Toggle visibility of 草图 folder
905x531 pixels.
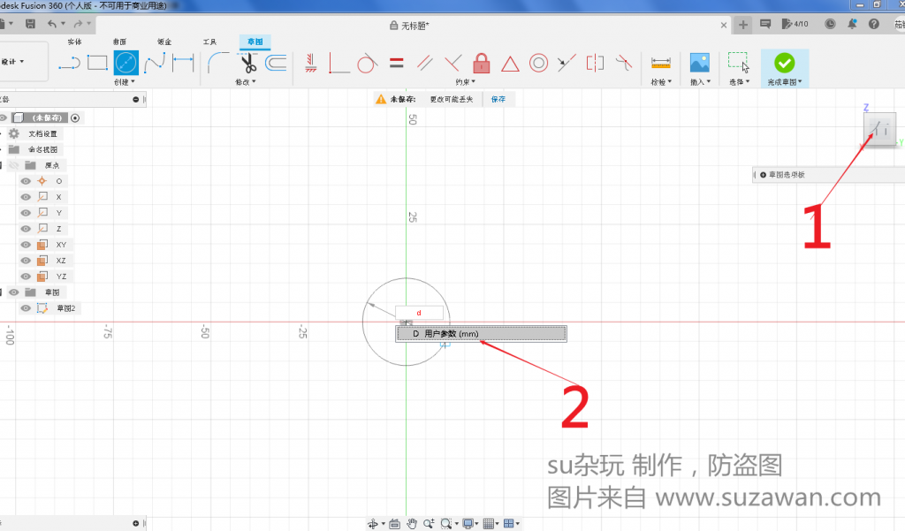coord(14,292)
